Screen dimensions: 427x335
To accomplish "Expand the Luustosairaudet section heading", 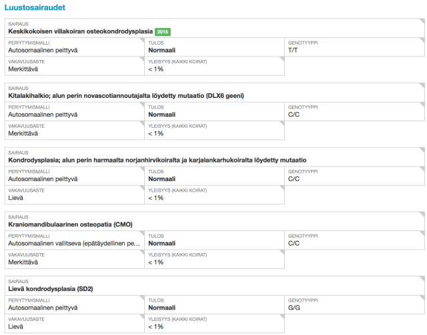I will [x=32, y=7].
